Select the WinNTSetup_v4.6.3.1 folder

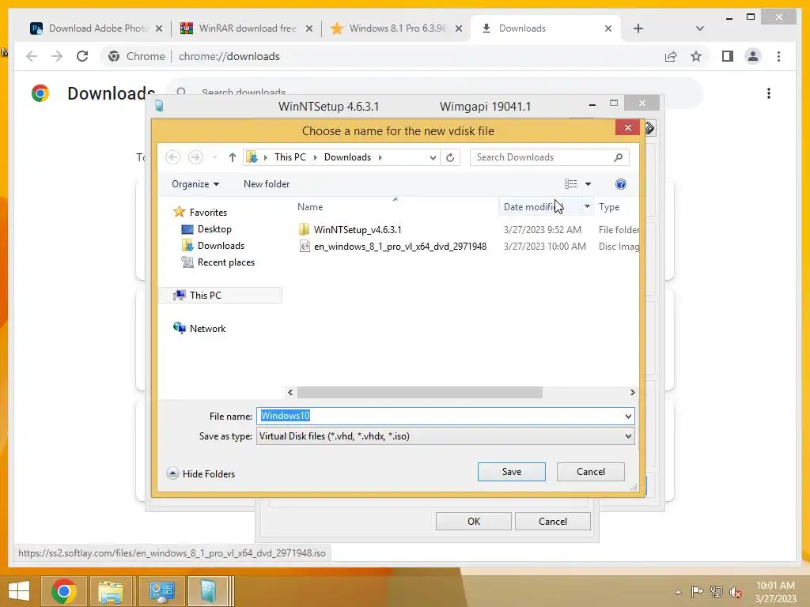pyautogui.click(x=357, y=230)
